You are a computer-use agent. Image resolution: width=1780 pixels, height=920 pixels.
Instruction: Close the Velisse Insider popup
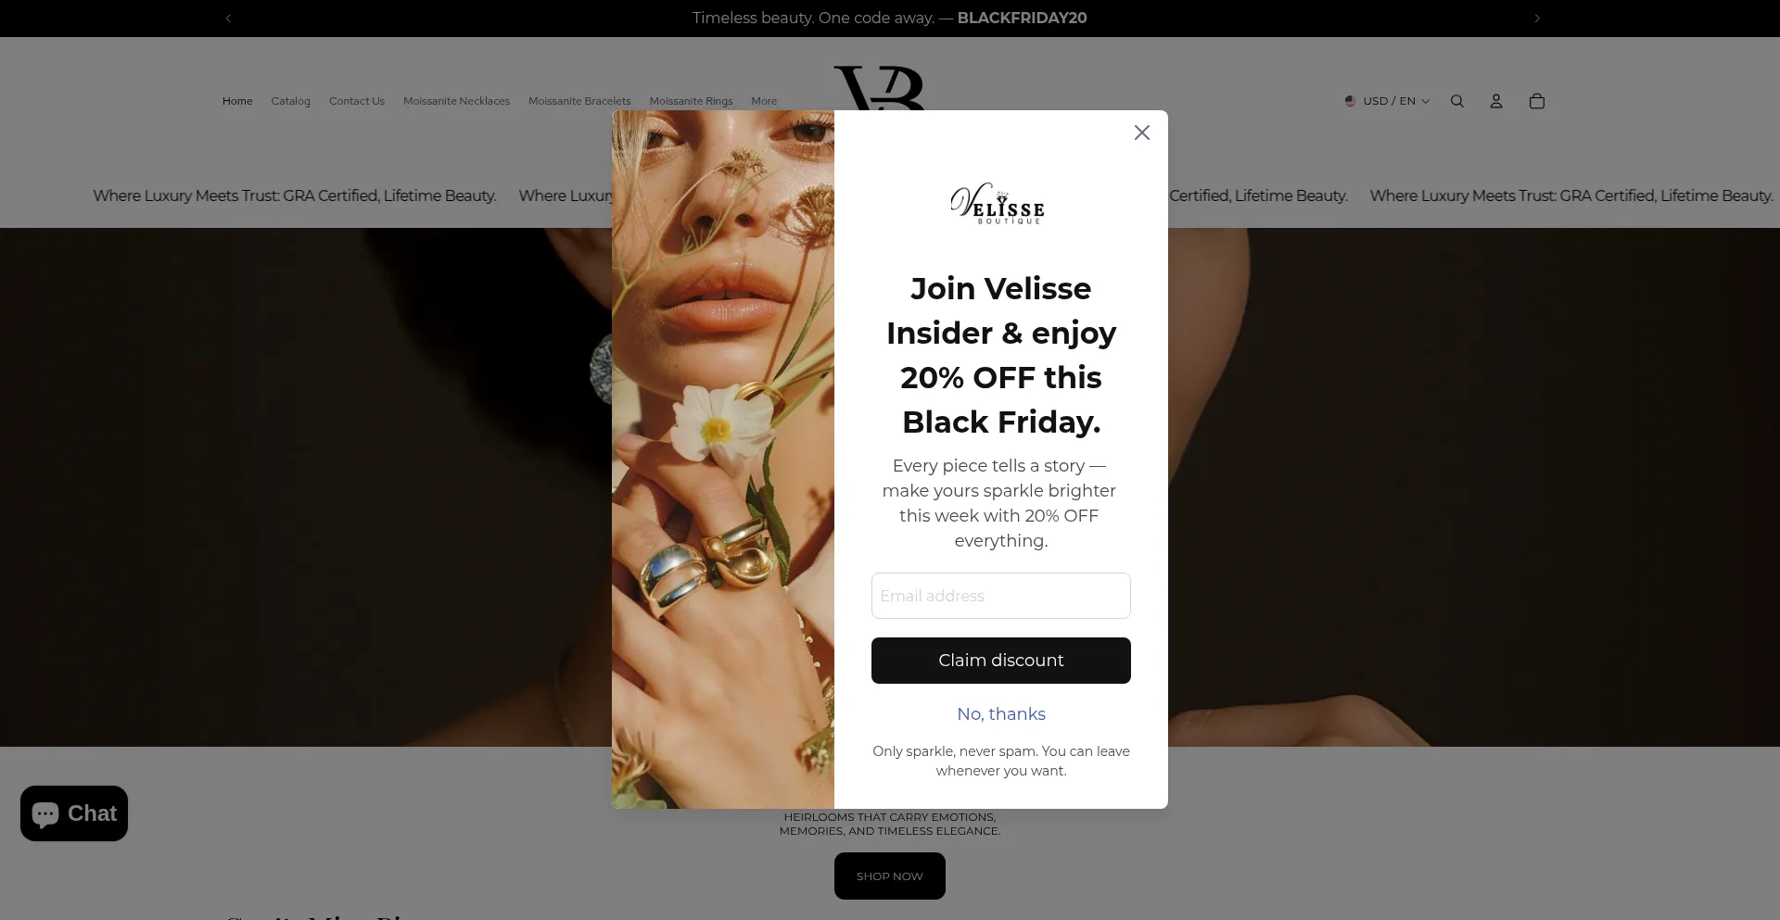click(1142, 132)
